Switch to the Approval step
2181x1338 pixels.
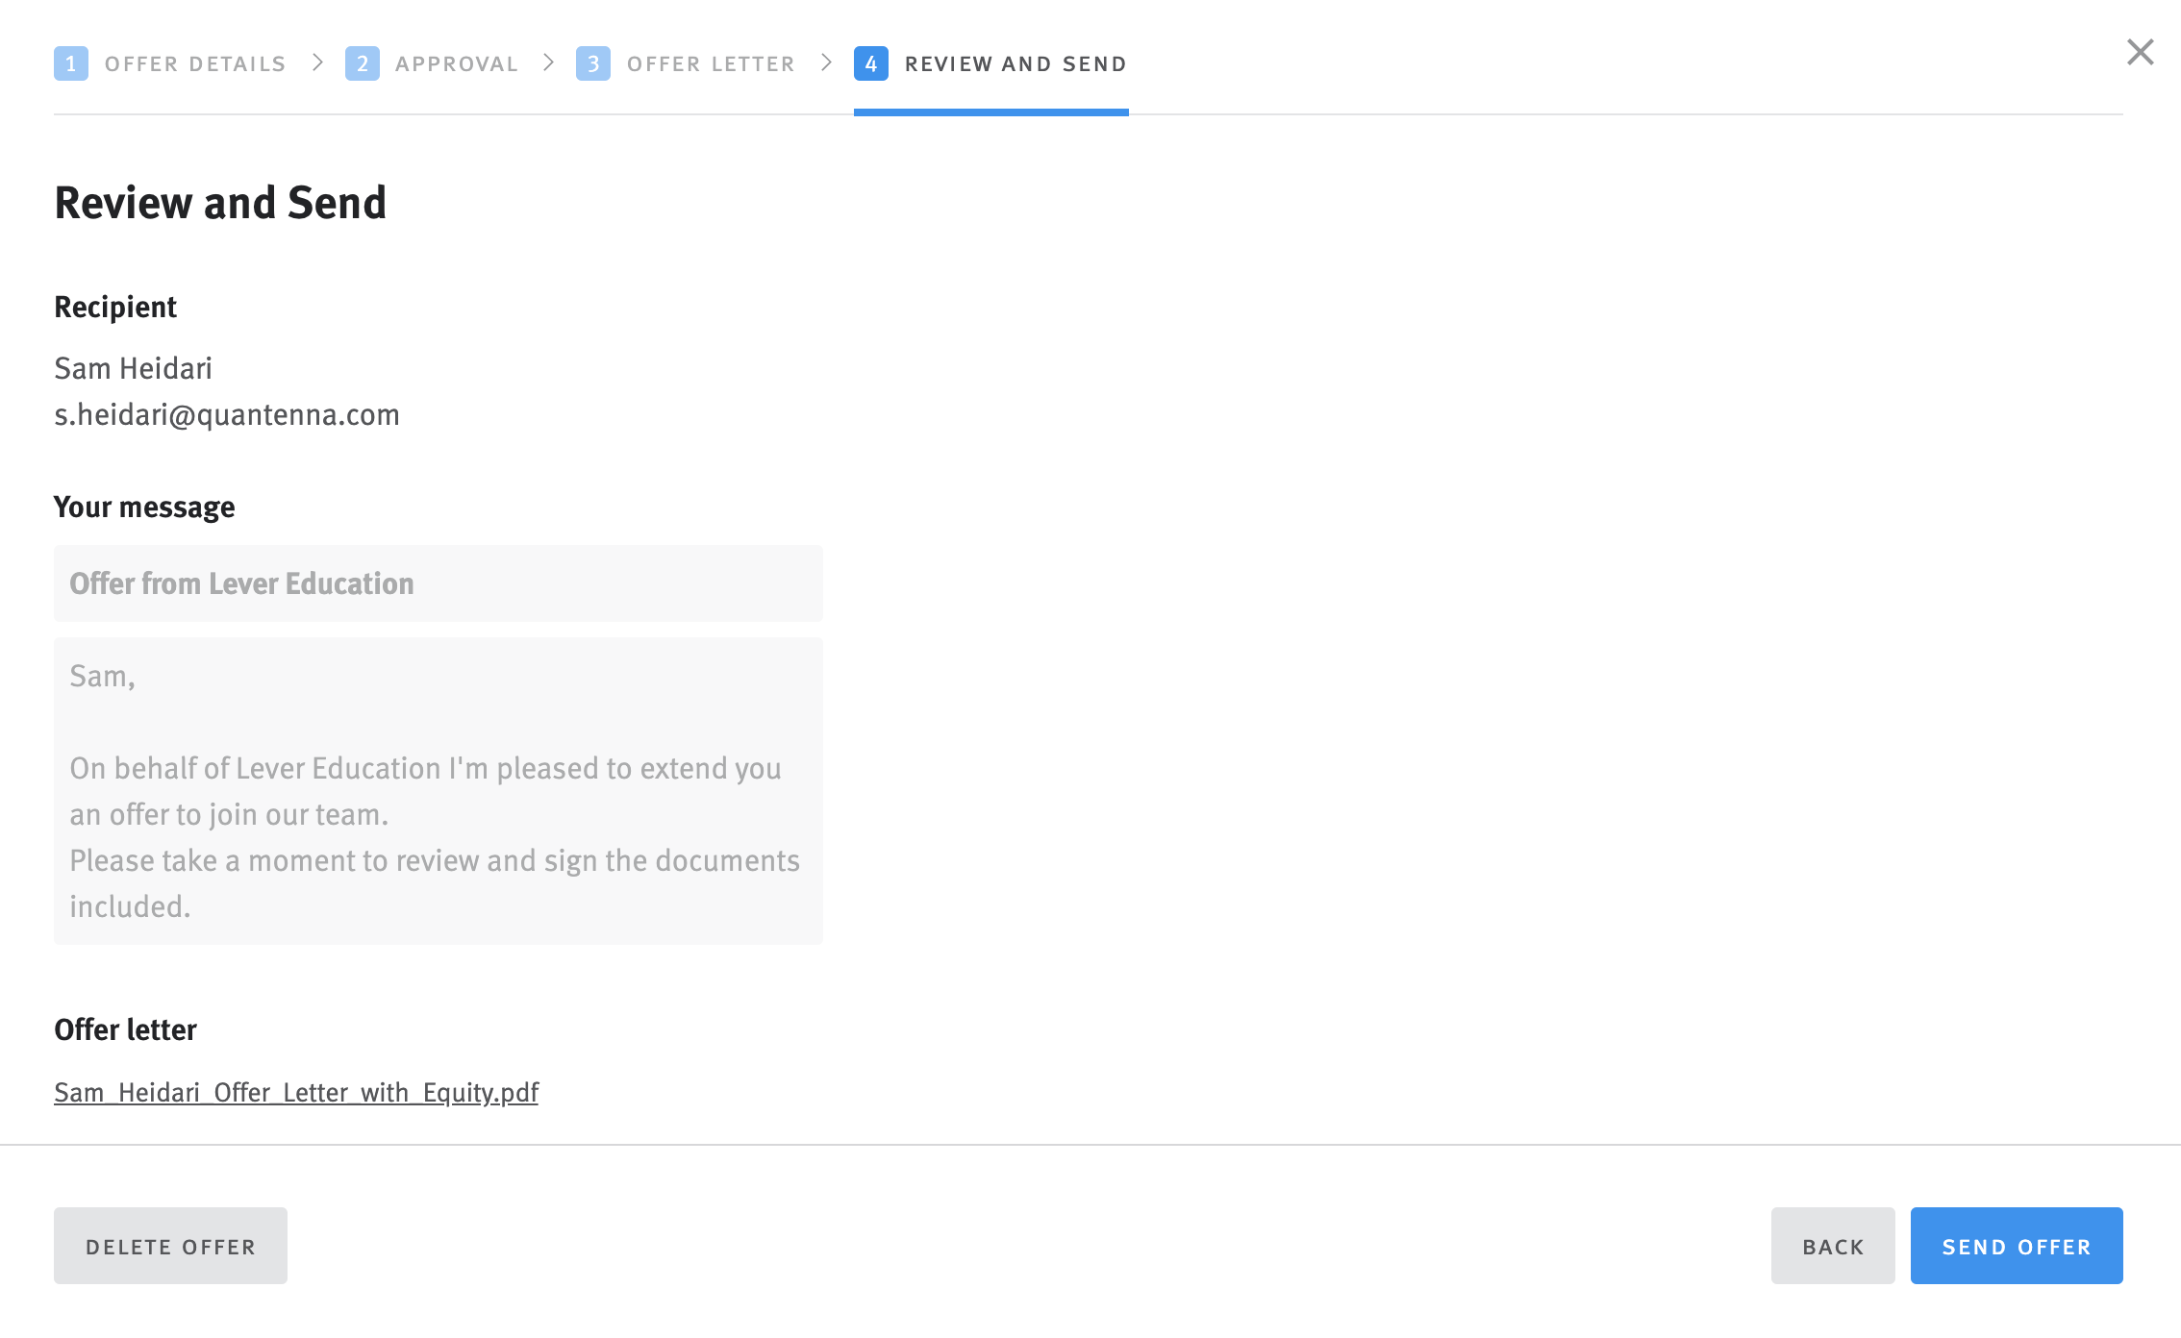pos(456,63)
